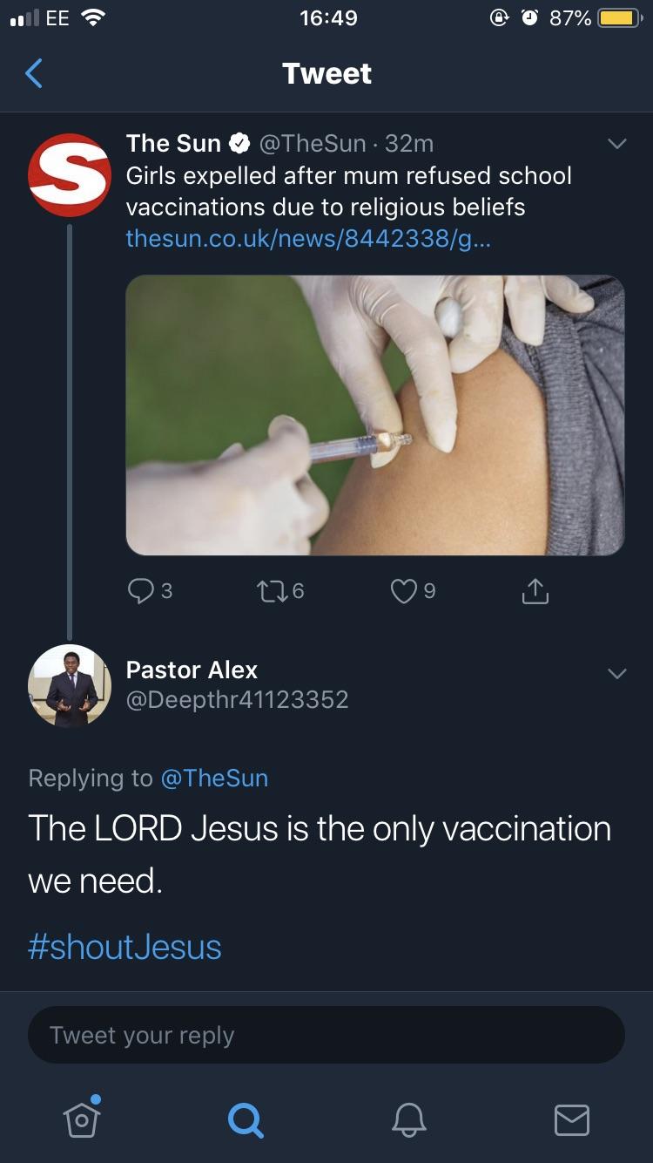653x1163 pixels.
Task: Expand options for The Sun's tweet
Action: [616, 144]
